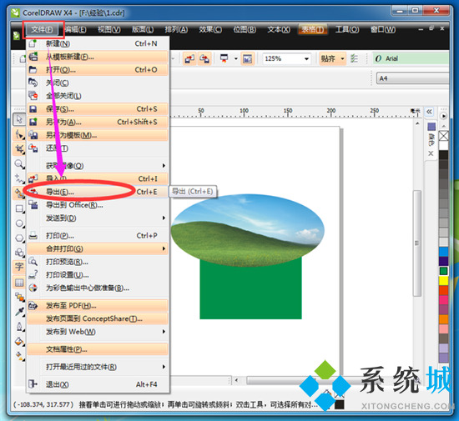The height and width of the screenshot is (421, 459).
Task: Select the landscape ellipse on canvas
Action: [x=248, y=230]
